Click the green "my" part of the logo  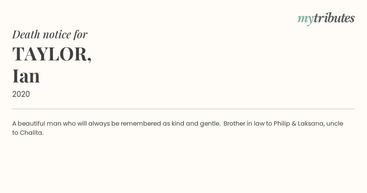click(x=306, y=20)
